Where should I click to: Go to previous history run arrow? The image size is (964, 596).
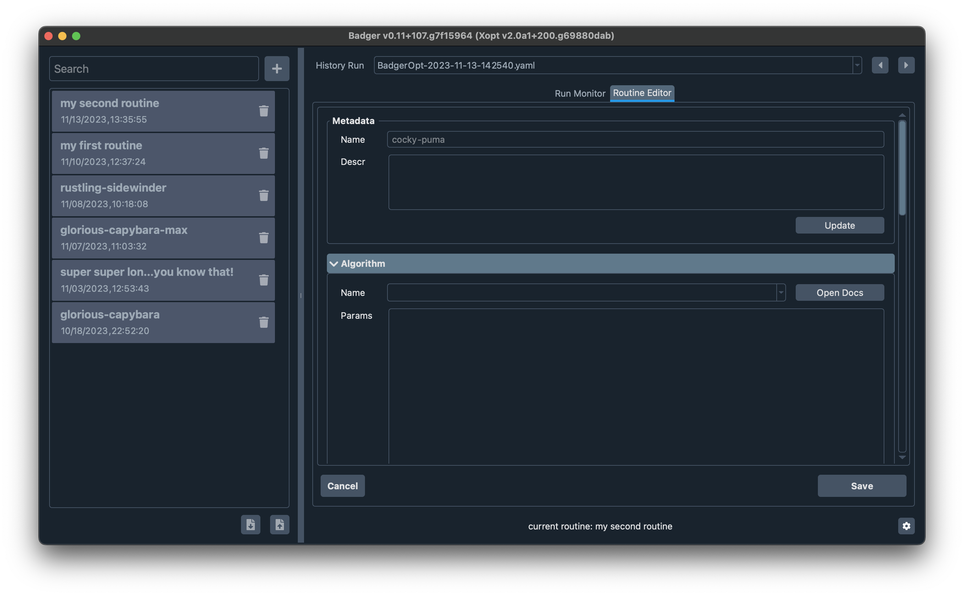[x=880, y=65]
